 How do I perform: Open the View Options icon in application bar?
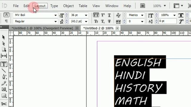click(176, 6)
